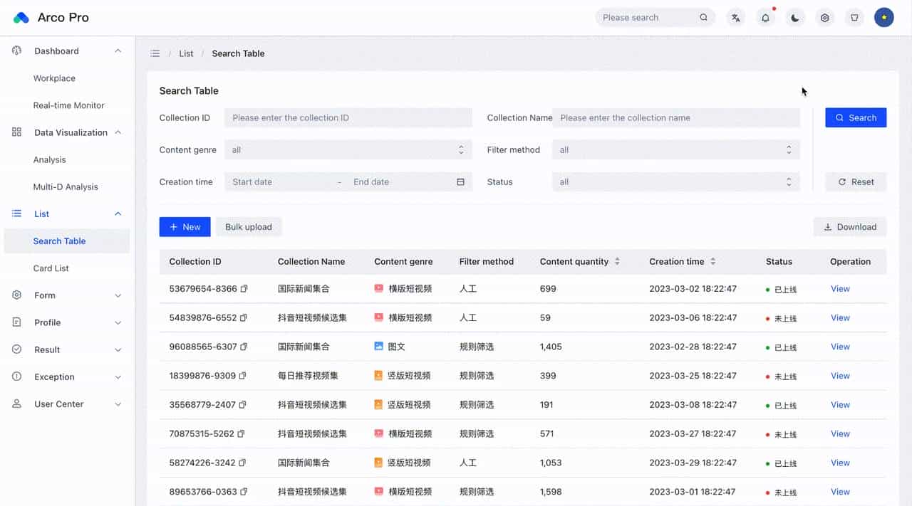The height and width of the screenshot is (506, 912).
Task: Switch interface language via translate icon
Action: [735, 17]
